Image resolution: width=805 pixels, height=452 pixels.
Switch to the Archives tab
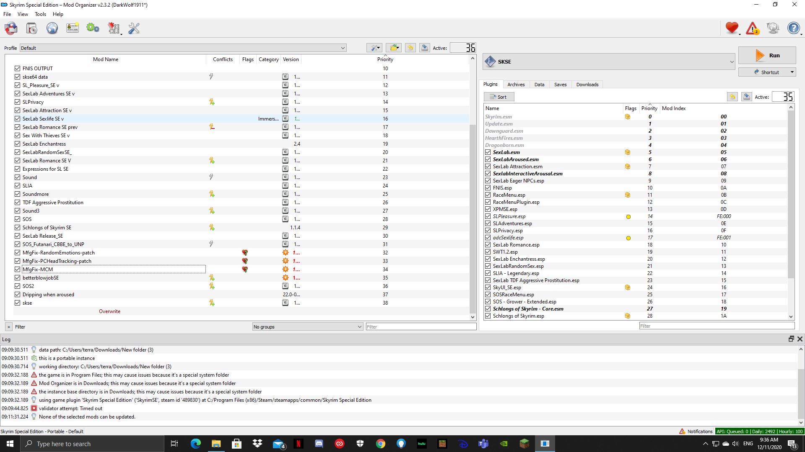pos(516,85)
